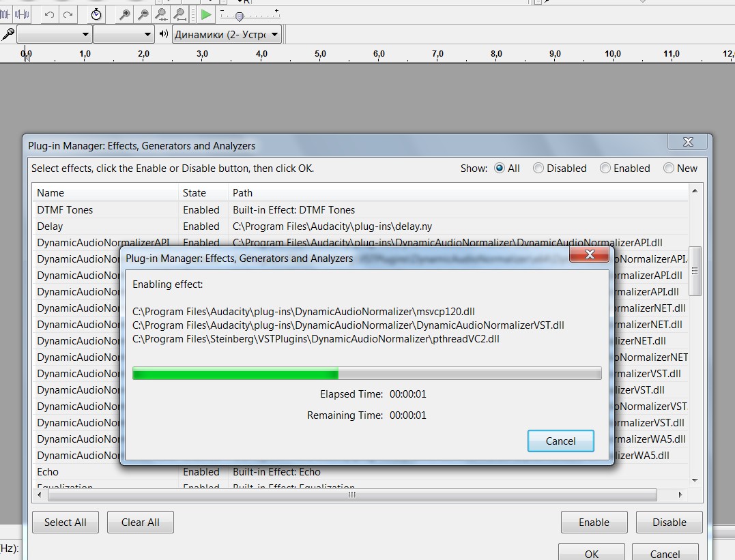
Task: Click the toolbar drag grip beside Play
Action: point(193,14)
